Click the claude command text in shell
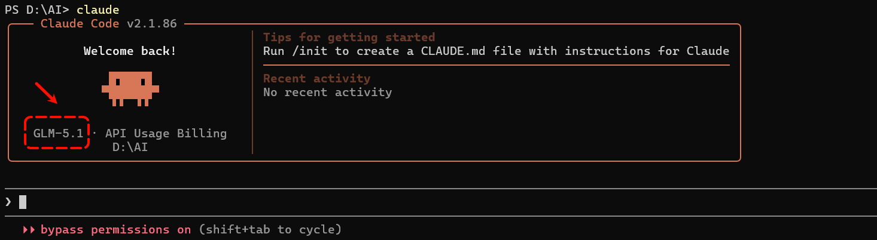 (98, 10)
